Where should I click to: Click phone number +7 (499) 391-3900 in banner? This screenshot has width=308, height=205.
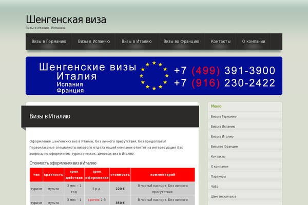coord(224,70)
